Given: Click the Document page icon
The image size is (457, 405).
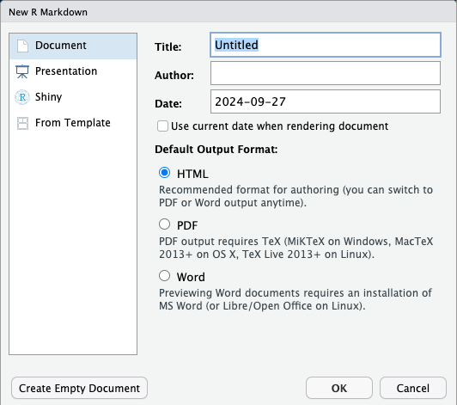Looking at the screenshot, I should [x=22, y=46].
